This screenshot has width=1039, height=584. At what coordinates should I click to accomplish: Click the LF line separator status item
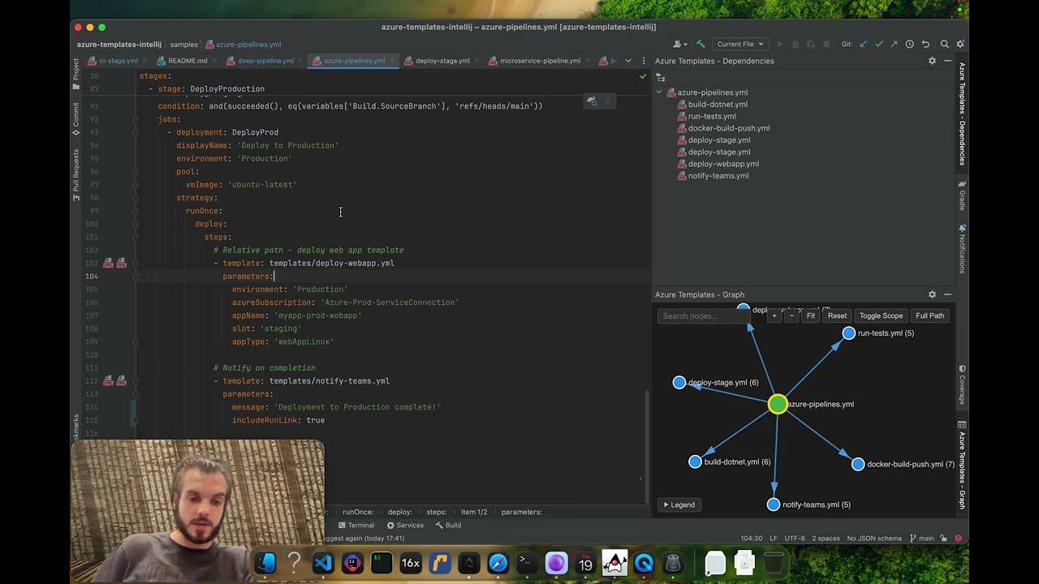click(x=774, y=539)
